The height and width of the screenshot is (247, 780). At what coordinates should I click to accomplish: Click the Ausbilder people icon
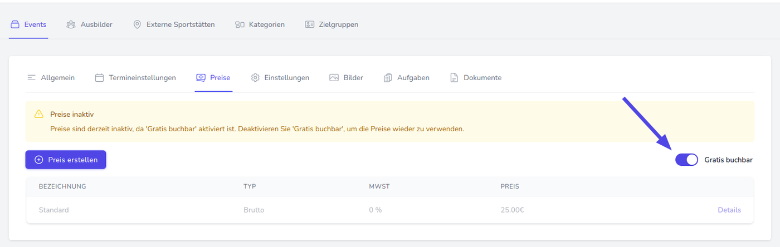(x=71, y=24)
